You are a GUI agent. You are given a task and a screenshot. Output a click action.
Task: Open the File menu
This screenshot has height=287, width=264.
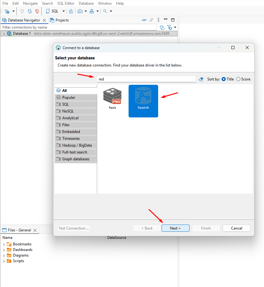5,3
